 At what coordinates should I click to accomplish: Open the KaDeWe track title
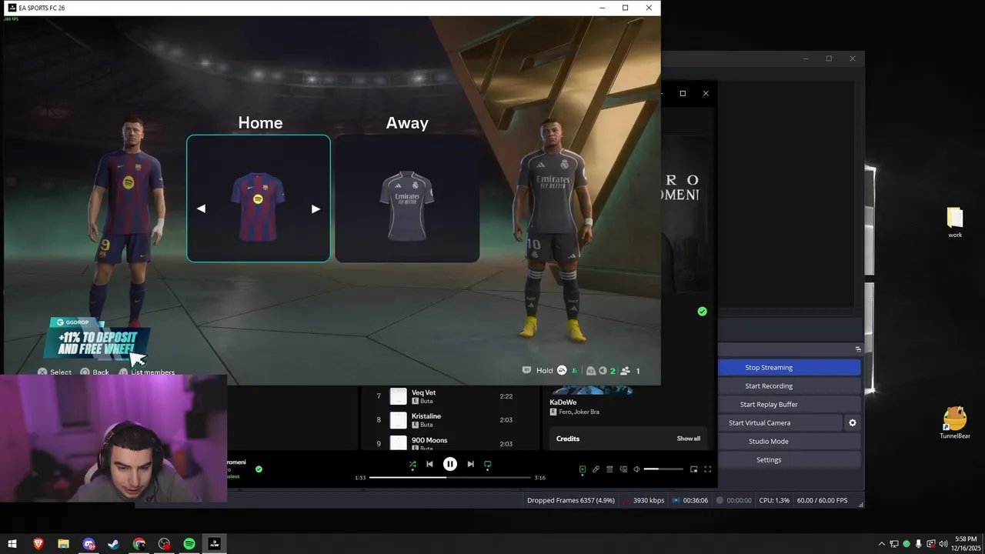click(x=563, y=402)
